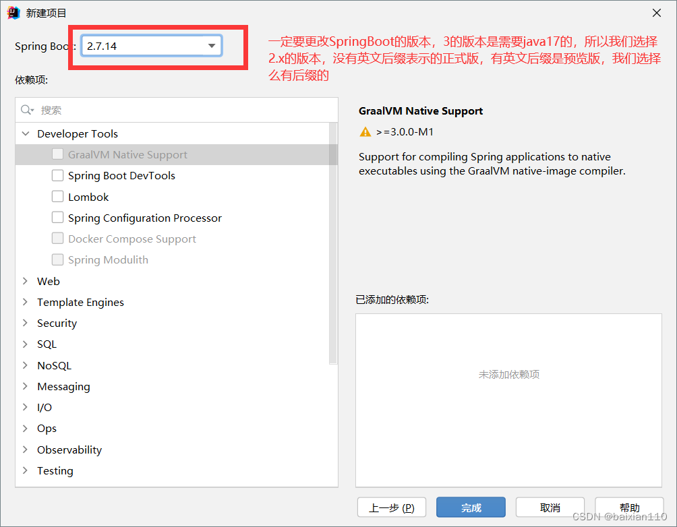Enable Spring Configuration Processor checkbox
677x527 pixels.
point(57,217)
